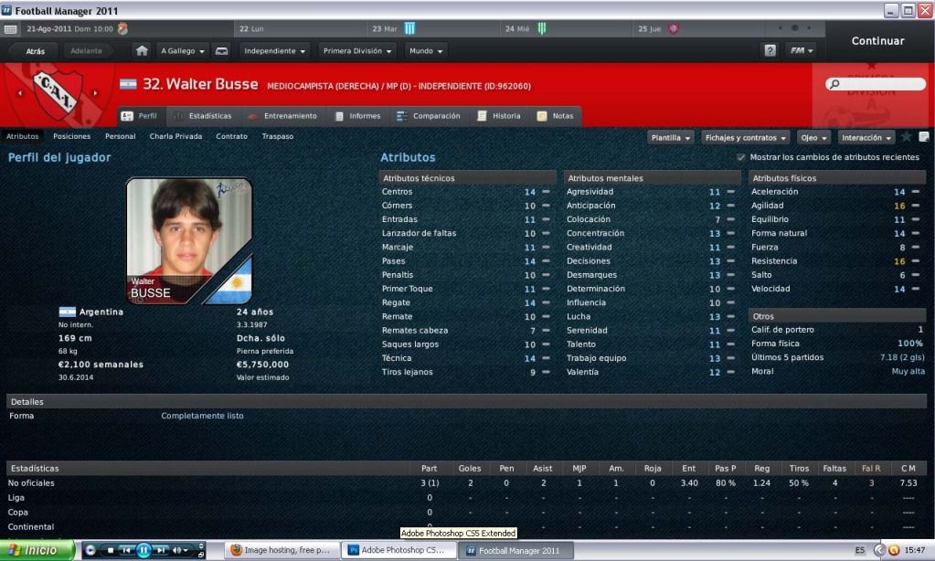Image resolution: width=935 pixels, height=561 pixels.
Task: Click the opponent crest on 23 Mar fixture
Action: click(409, 28)
